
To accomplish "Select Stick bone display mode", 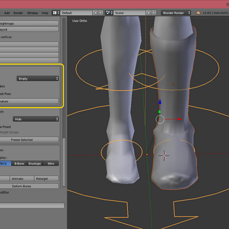I will click(5, 163).
